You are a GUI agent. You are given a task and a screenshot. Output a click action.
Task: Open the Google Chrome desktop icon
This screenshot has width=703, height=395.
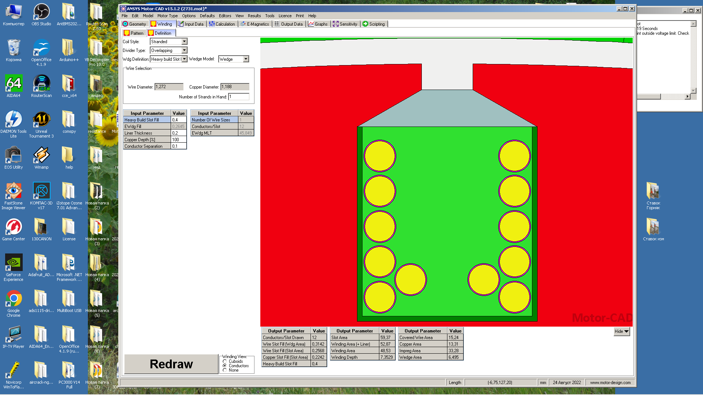[14, 304]
